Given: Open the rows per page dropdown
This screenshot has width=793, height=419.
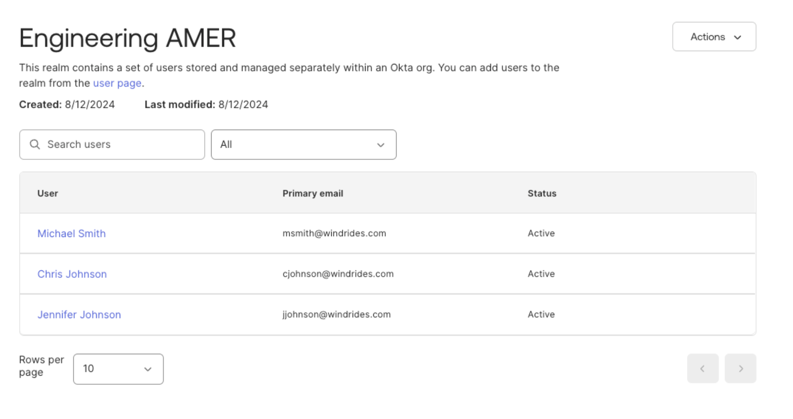Looking at the screenshot, I should point(118,369).
